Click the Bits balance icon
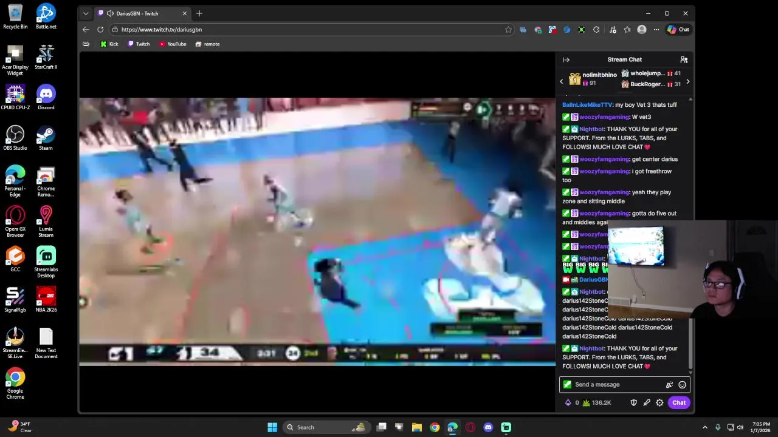The image size is (778, 437). coord(568,402)
